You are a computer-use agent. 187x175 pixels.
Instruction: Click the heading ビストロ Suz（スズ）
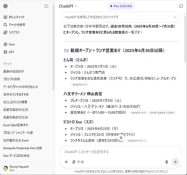tap(79, 122)
